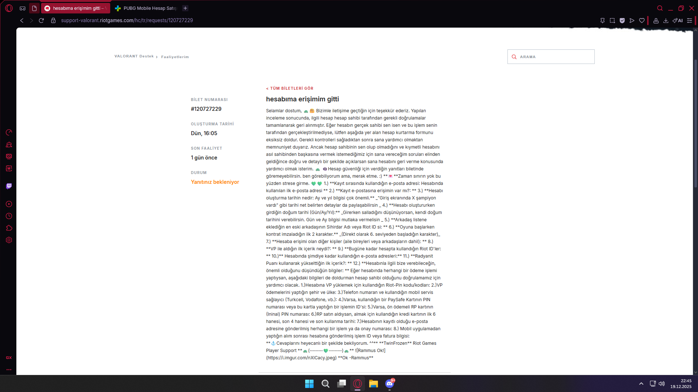
Task: Switch to hesabıma erişimim gitti tab
Action: pyautogui.click(x=75, y=8)
